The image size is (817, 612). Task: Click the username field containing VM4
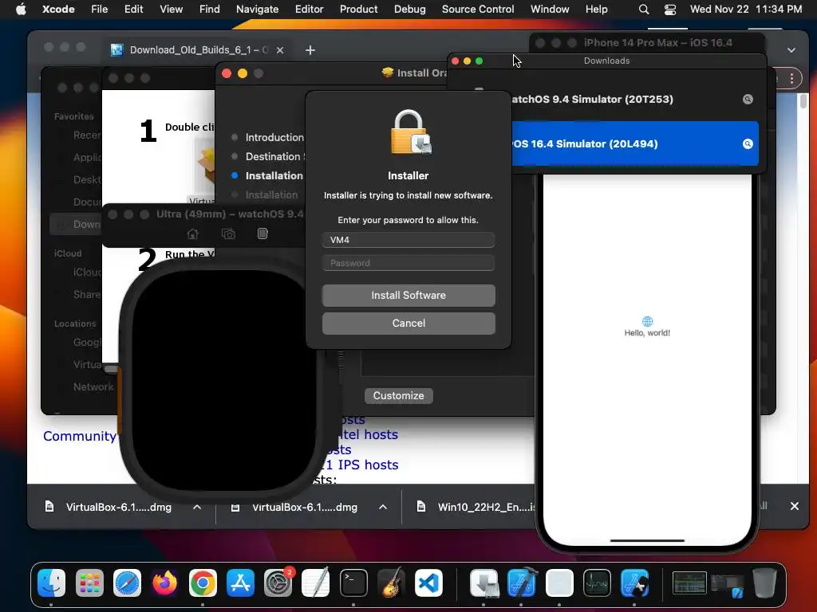coord(408,240)
